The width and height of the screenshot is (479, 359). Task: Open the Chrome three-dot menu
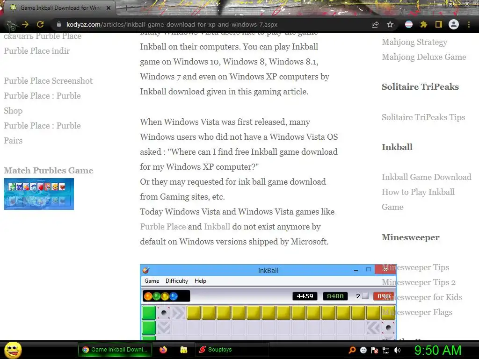[469, 24]
